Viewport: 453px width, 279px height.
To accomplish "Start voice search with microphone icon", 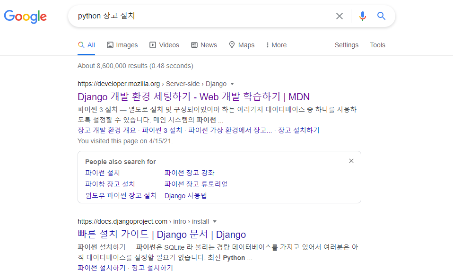I will 363,16.
